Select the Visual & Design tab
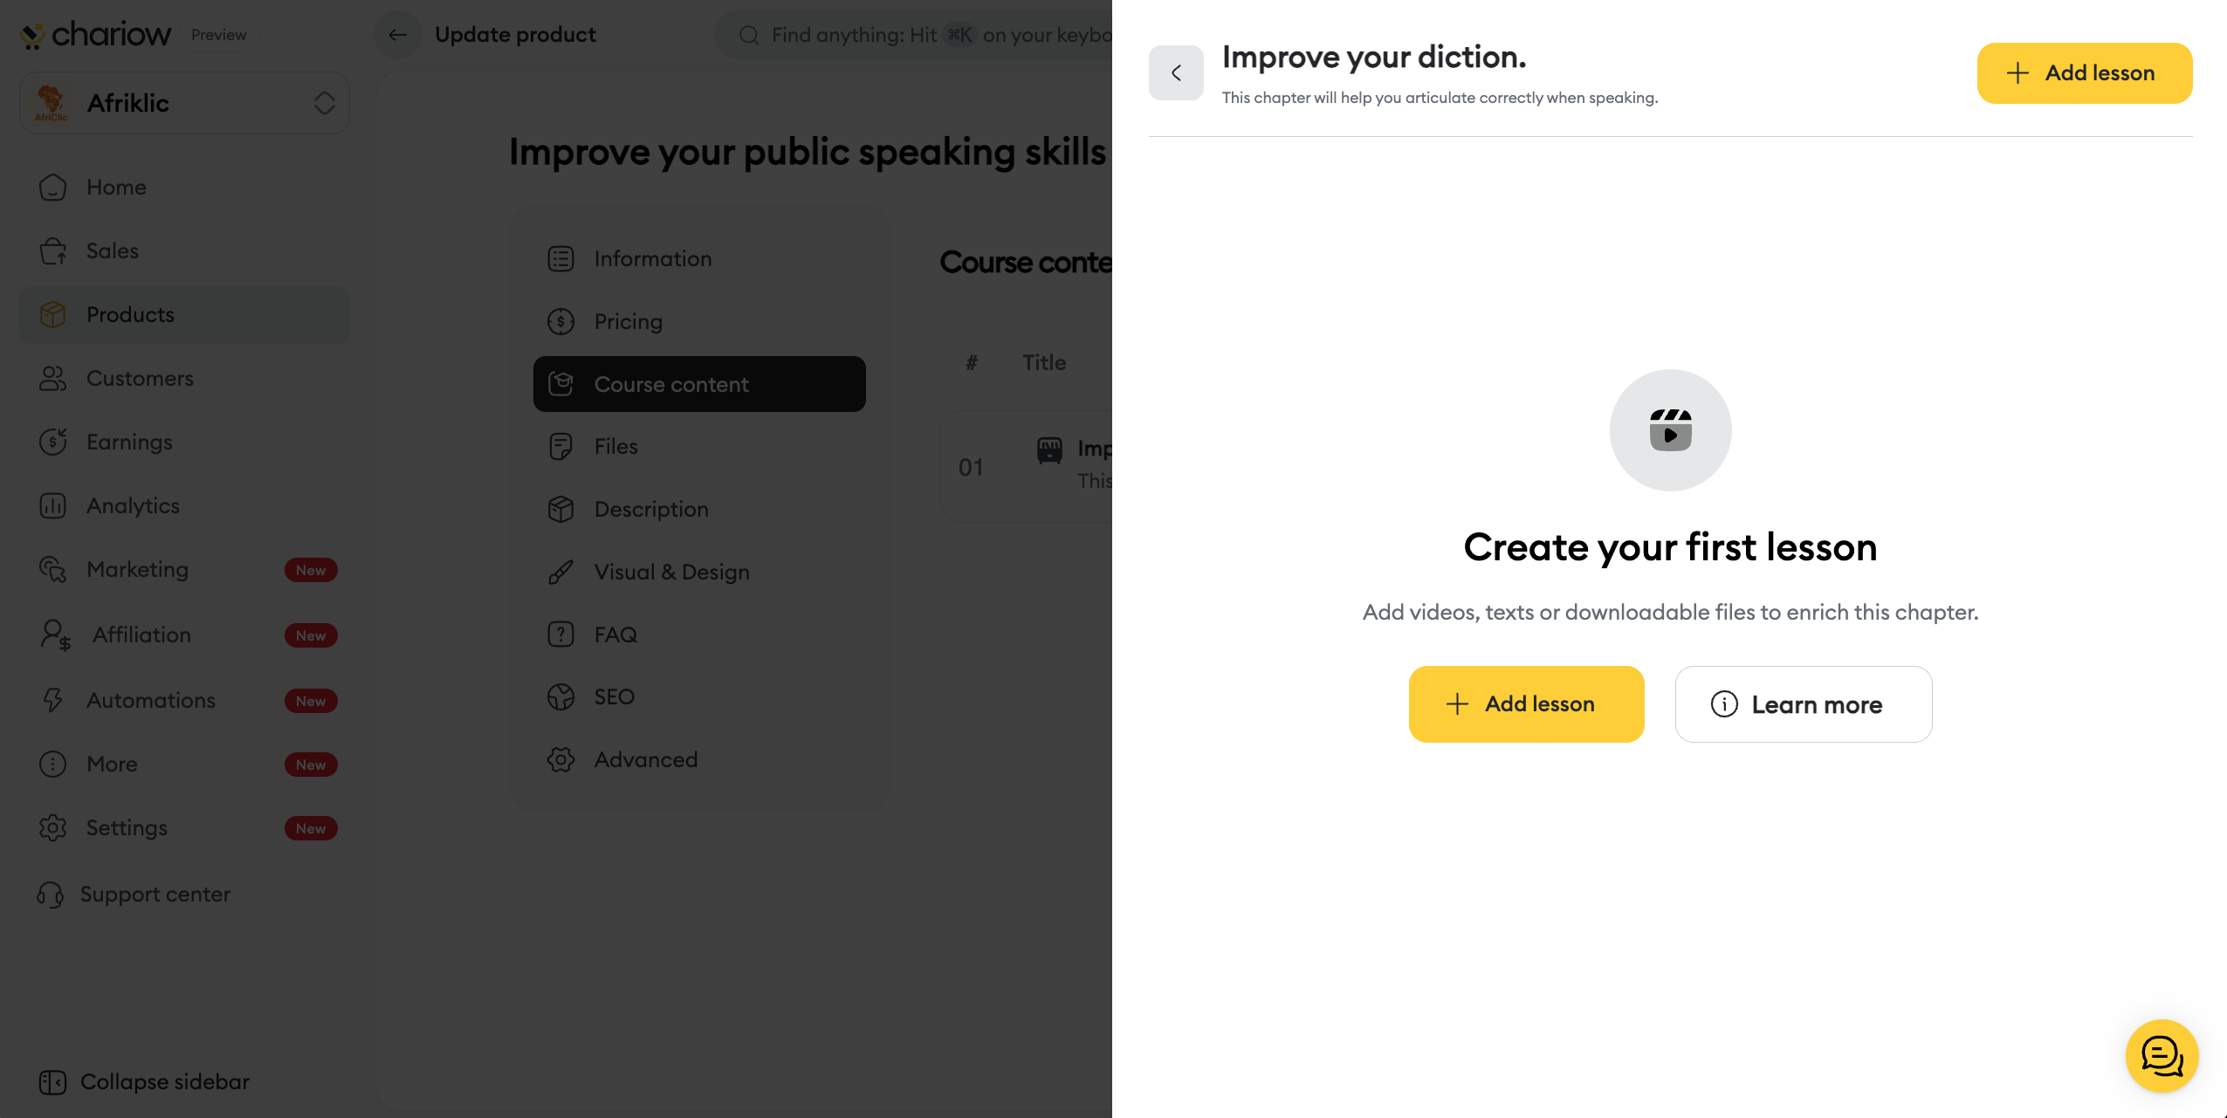Image resolution: width=2227 pixels, height=1118 pixels. [x=671, y=573]
